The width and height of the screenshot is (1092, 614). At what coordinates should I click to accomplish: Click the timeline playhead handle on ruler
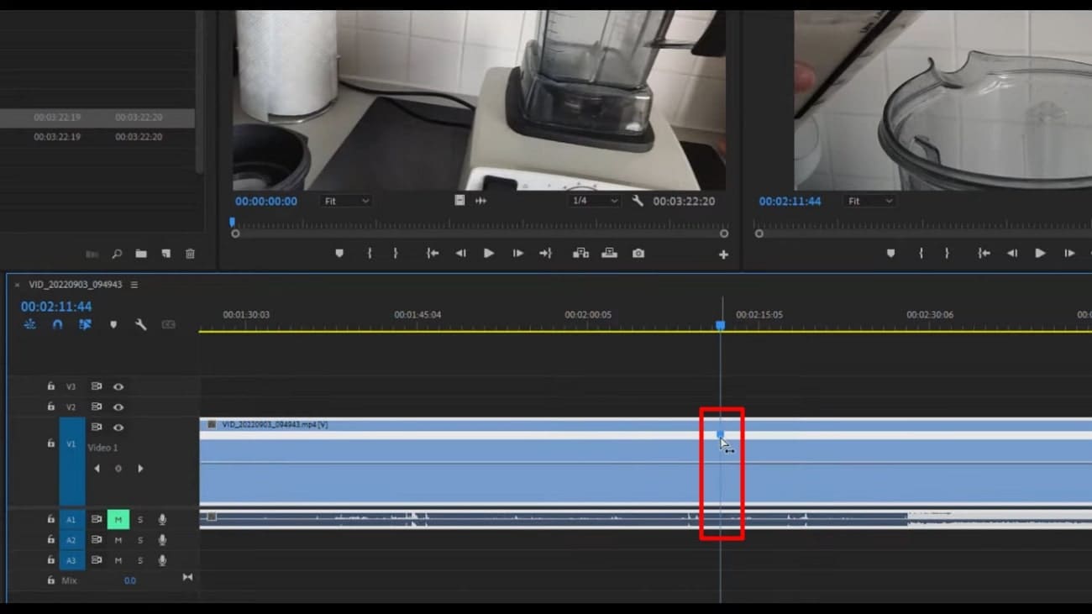(720, 325)
